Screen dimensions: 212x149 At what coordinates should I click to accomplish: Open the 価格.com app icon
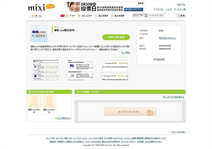tap(39, 34)
